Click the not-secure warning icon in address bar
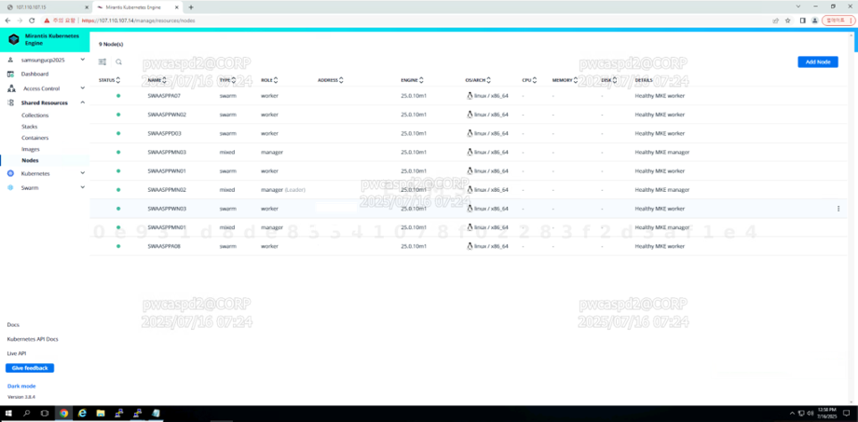This screenshot has width=858, height=422. coord(48,20)
